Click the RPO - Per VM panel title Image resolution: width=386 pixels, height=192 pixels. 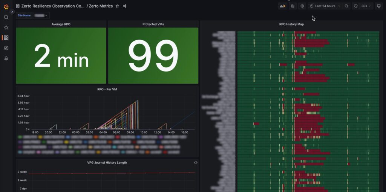click(x=107, y=90)
